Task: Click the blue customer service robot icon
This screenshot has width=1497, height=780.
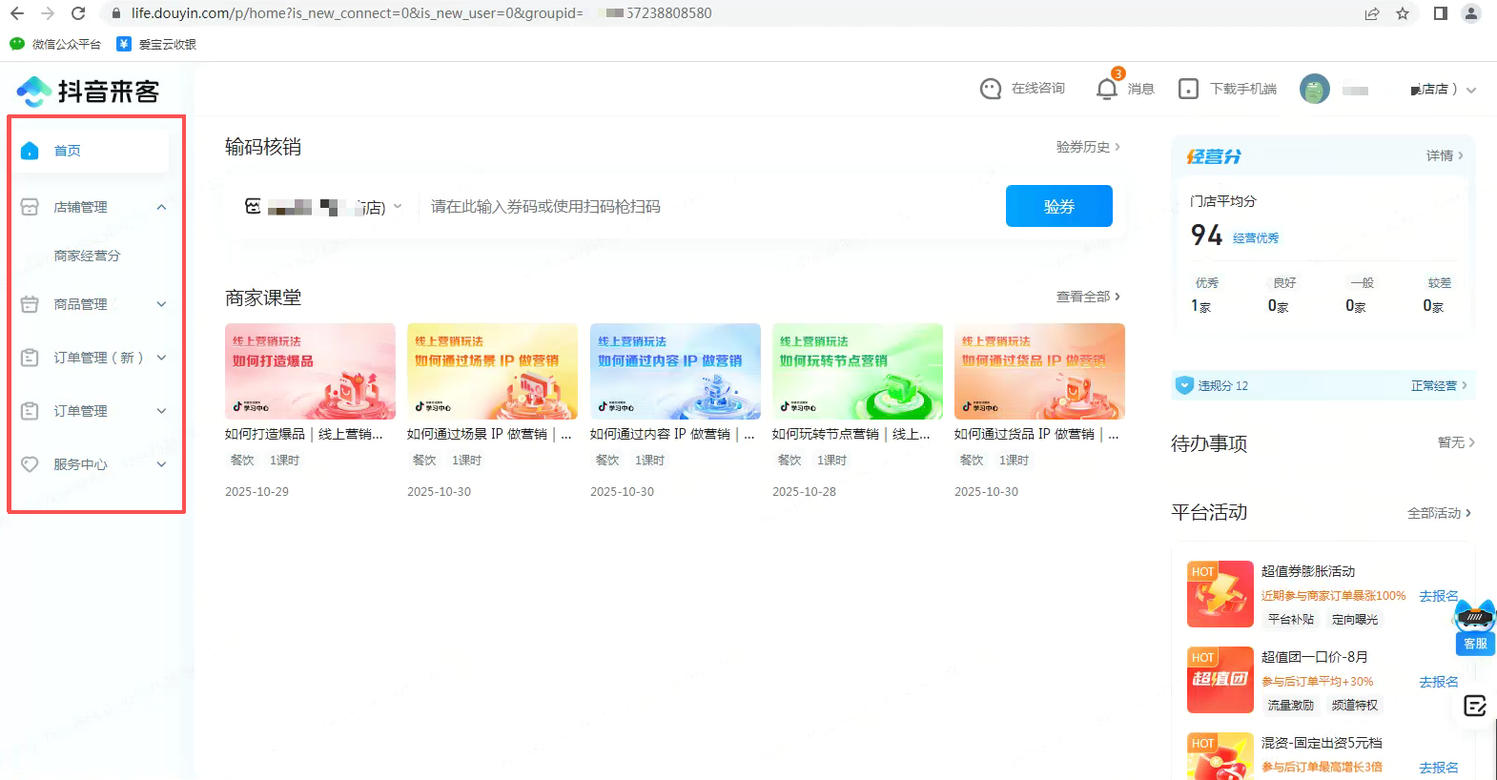Action: click(x=1475, y=618)
